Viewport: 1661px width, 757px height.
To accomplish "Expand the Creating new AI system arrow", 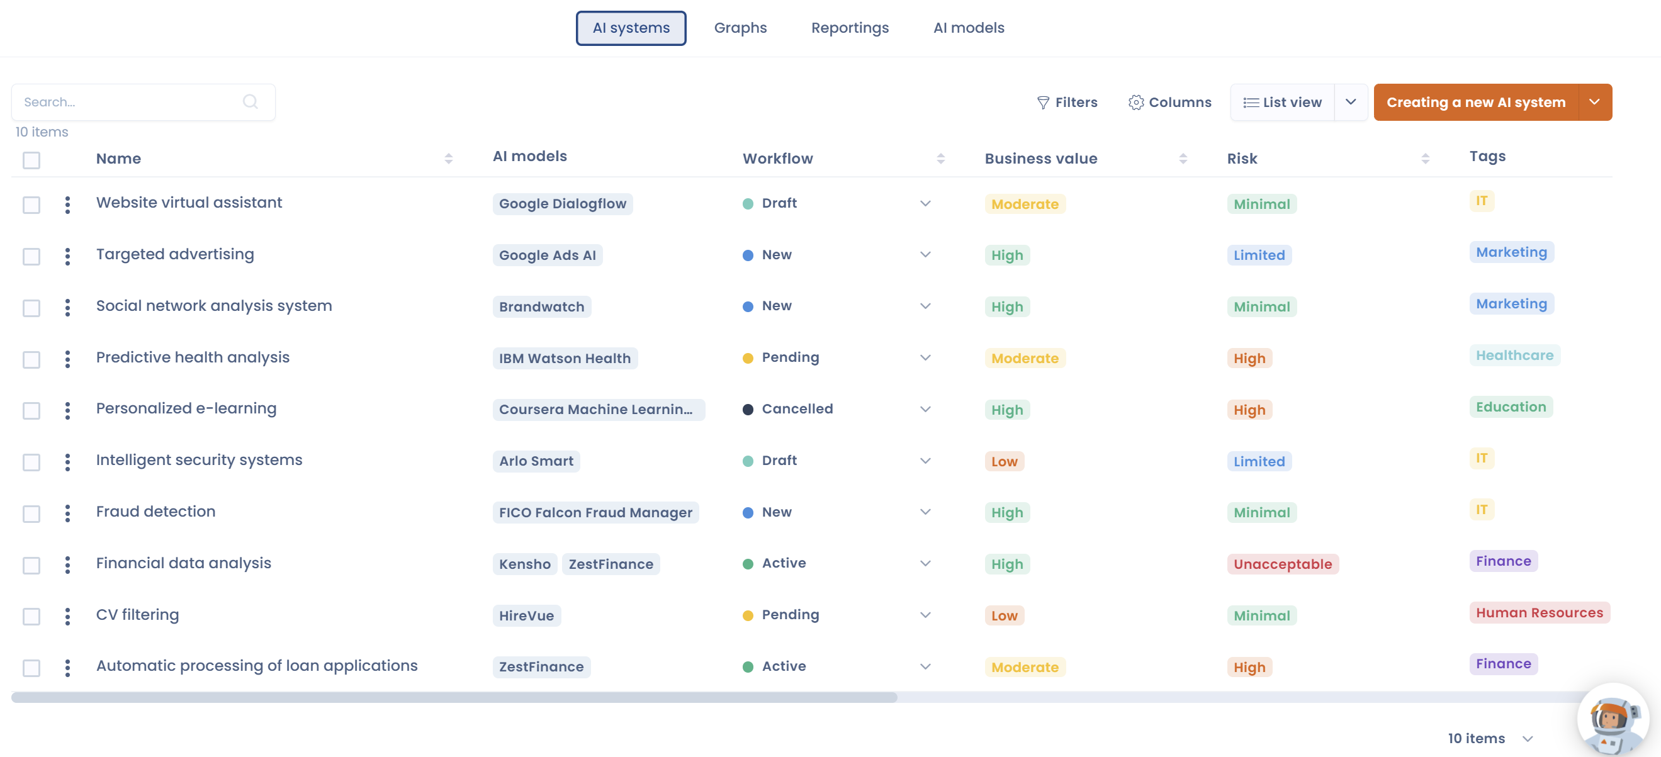I will [x=1594, y=102].
